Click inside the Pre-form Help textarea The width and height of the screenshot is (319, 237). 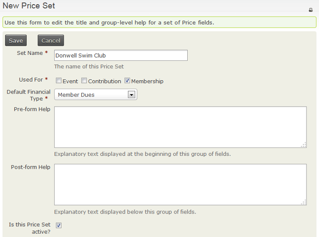click(x=180, y=127)
